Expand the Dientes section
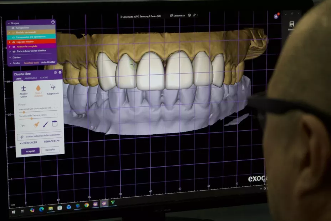This screenshot has width=331, height=221. (x=10, y=57)
